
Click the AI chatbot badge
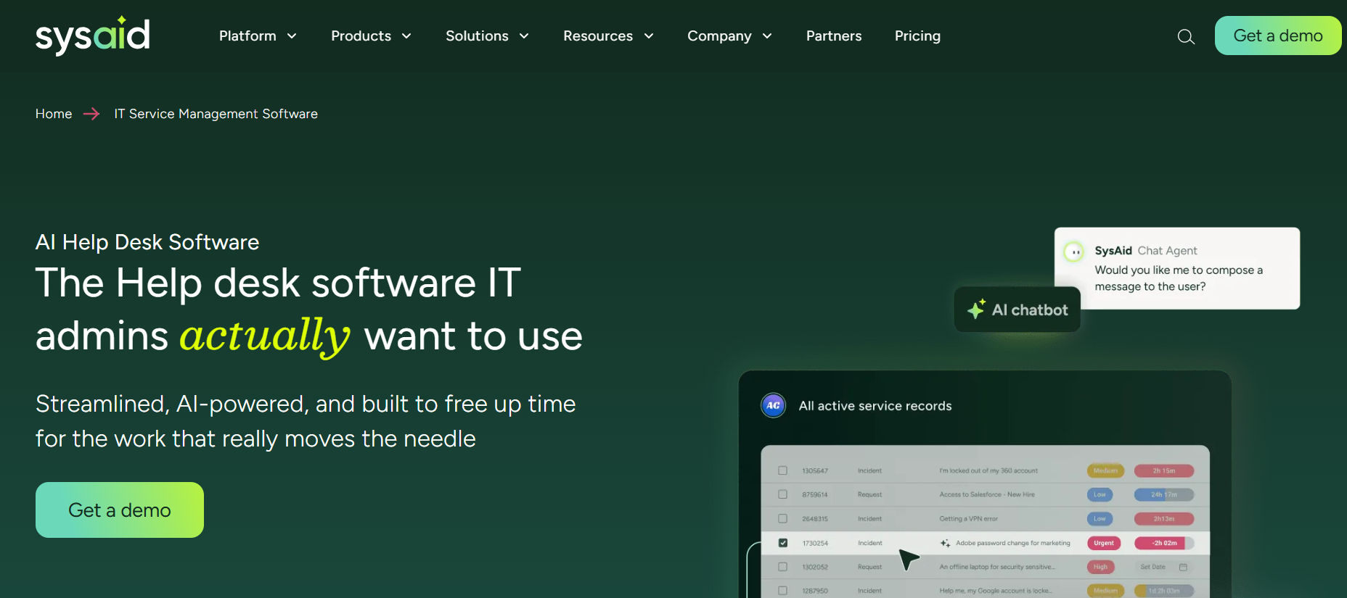[1017, 310]
